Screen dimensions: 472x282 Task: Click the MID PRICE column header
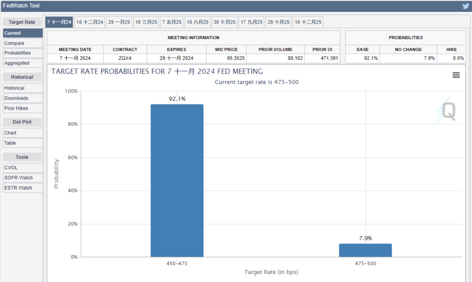tap(226, 49)
